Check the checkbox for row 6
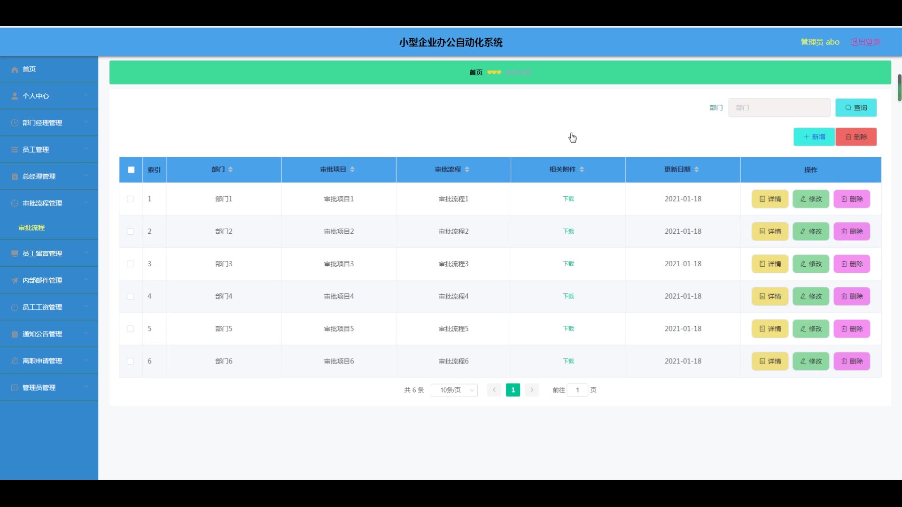The width and height of the screenshot is (902, 507). pos(130,361)
